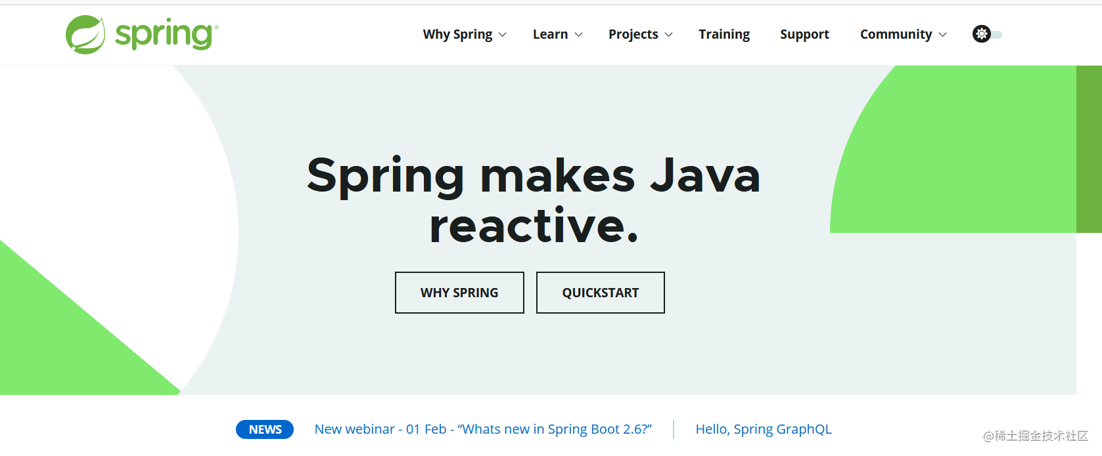Click the QUICKSTART button
This screenshot has width=1102, height=456.
[601, 293]
